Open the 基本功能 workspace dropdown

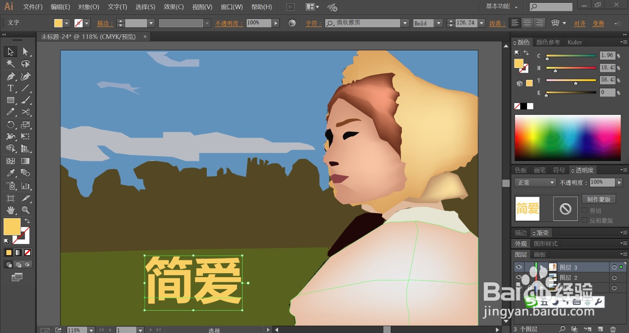(502, 6)
